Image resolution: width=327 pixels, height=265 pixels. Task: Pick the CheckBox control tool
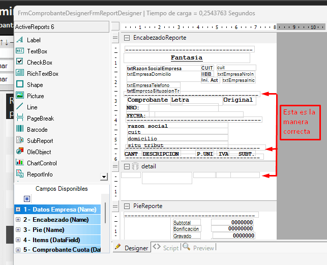[39, 62]
